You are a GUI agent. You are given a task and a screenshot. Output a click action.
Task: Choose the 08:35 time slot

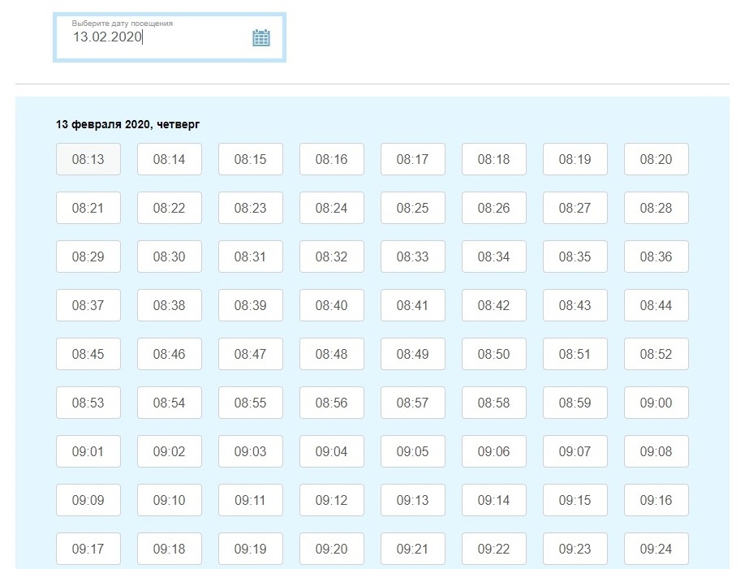click(575, 256)
